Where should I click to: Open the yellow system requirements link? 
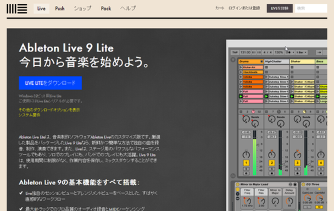29,115
